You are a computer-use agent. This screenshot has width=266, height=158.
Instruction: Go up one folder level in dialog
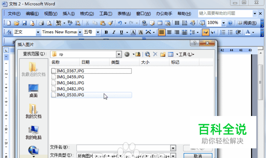coord(138,54)
